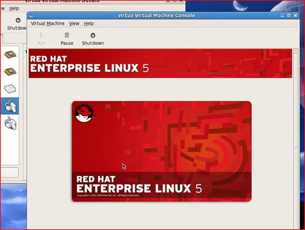Select the first processor chip hardware icon

(10, 55)
